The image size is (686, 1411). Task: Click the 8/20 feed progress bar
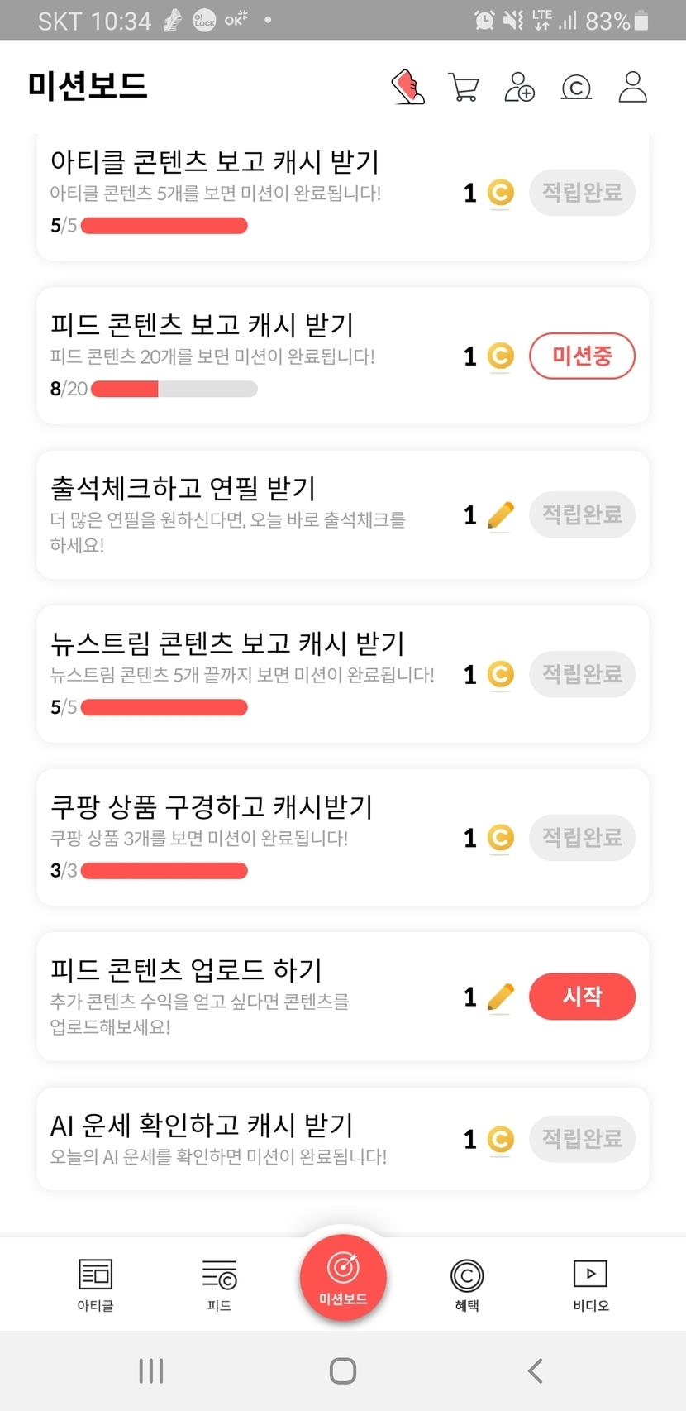[x=174, y=389]
